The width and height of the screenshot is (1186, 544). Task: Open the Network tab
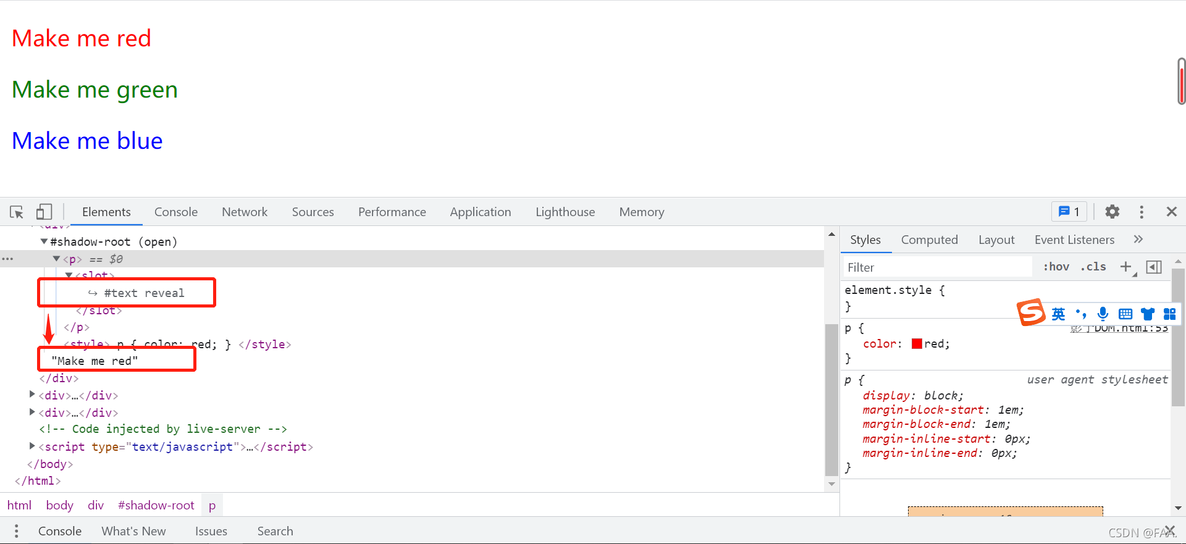245,212
